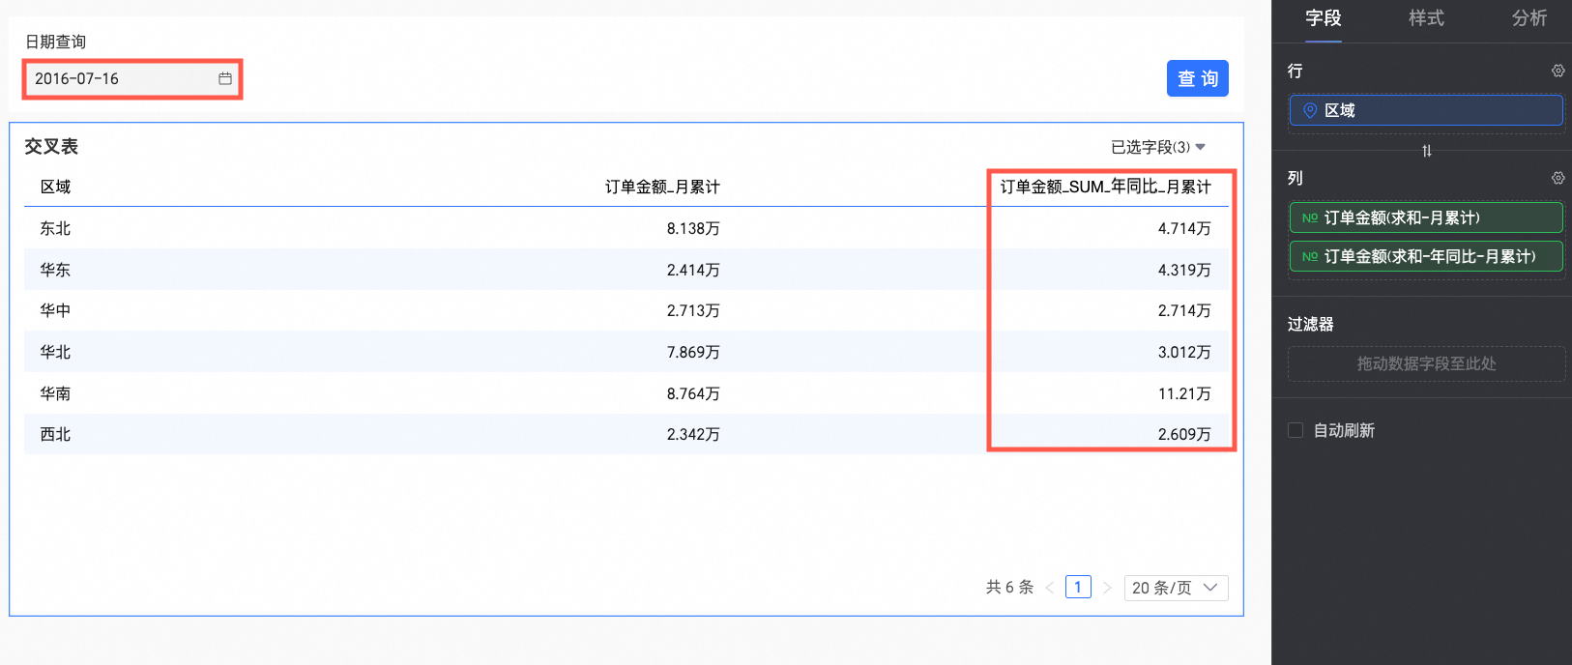
Task: Click the location icon on the 区域 field pill
Action: coord(1310,110)
